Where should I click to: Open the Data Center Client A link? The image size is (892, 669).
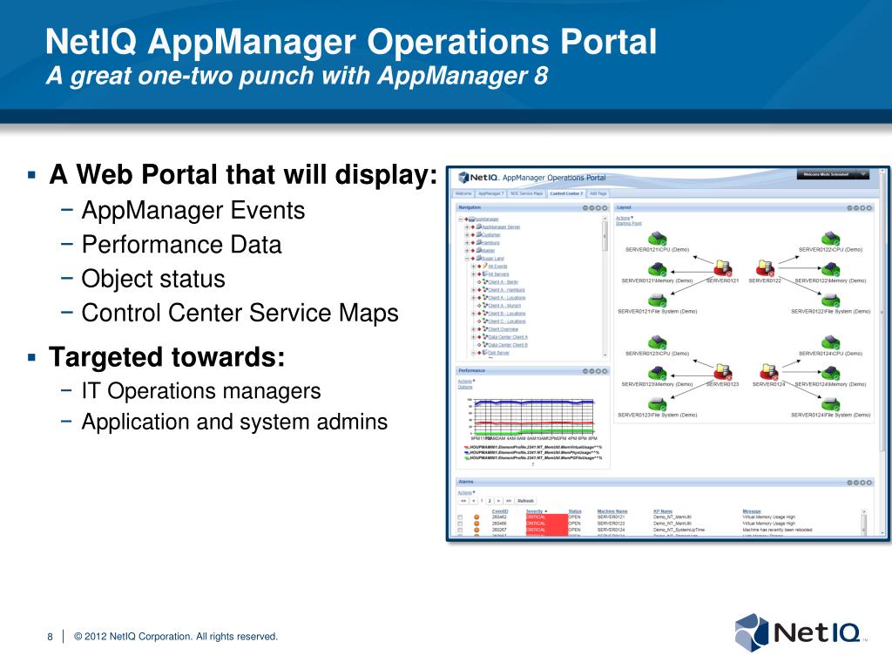[x=508, y=337]
